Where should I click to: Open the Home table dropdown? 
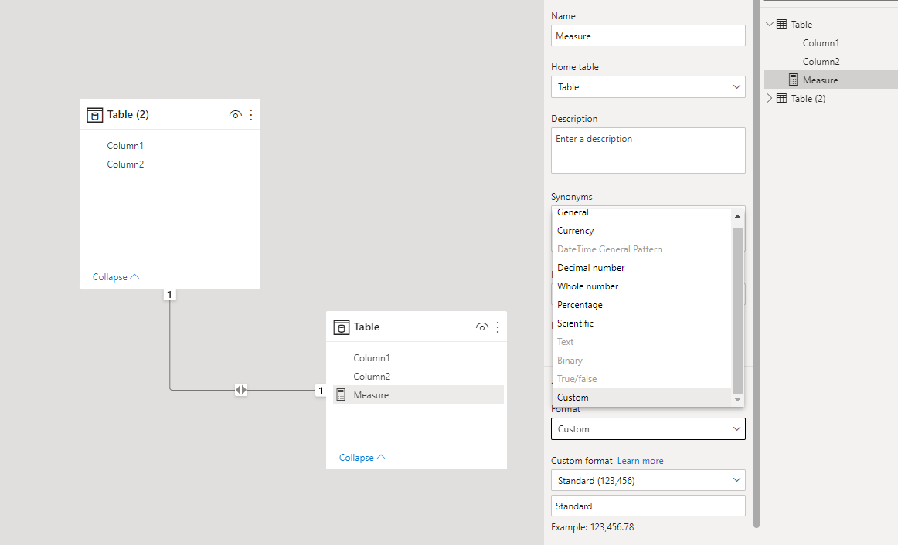(648, 87)
